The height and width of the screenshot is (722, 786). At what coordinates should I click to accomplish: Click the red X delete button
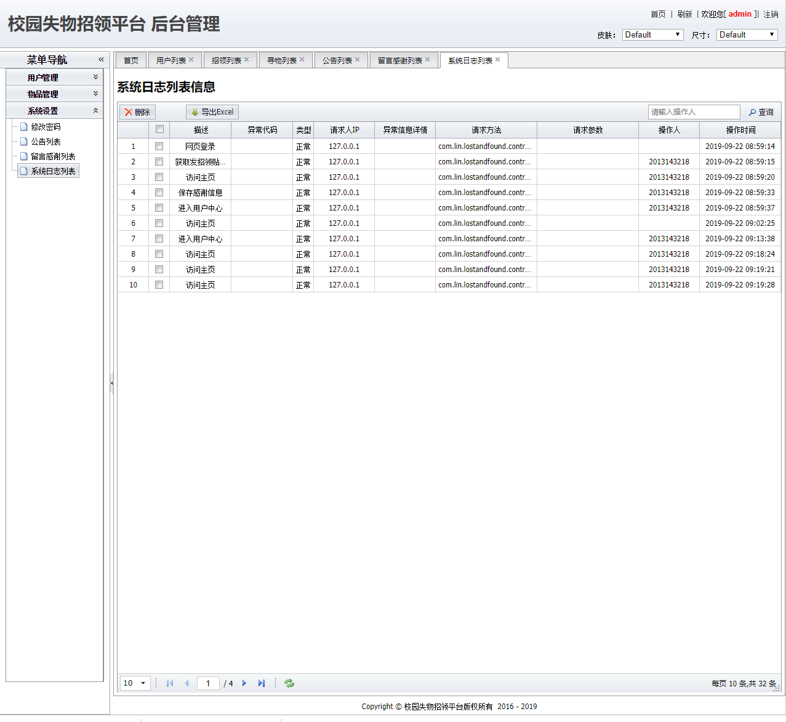[x=137, y=112]
